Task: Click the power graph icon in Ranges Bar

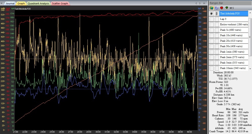Action: tap(212, 8)
